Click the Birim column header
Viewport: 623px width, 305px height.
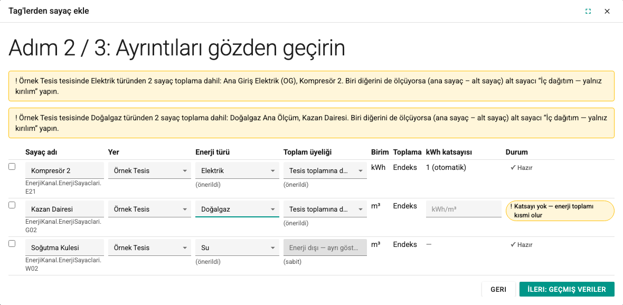380,152
